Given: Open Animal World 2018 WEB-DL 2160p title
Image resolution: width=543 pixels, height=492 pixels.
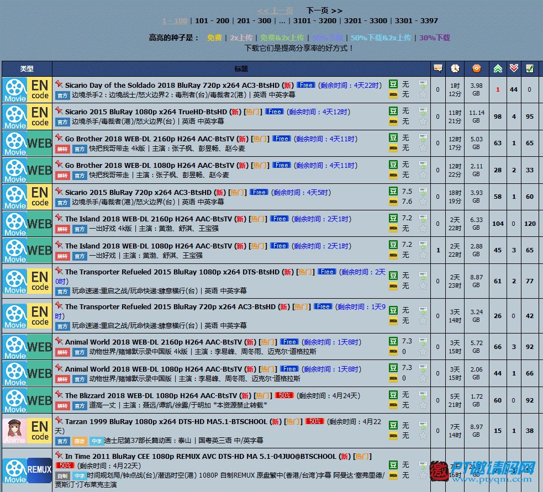Looking at the screenshot, I should (x=154, y=342).
